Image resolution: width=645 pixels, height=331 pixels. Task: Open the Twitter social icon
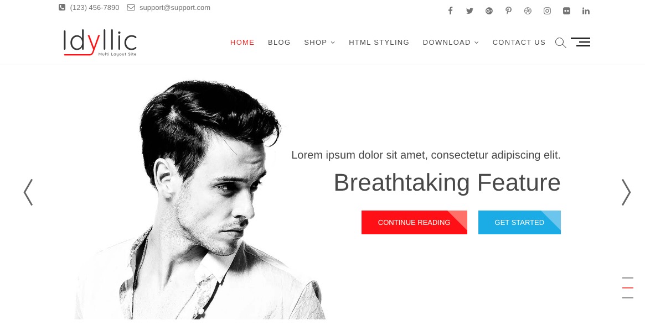(469, 10)
